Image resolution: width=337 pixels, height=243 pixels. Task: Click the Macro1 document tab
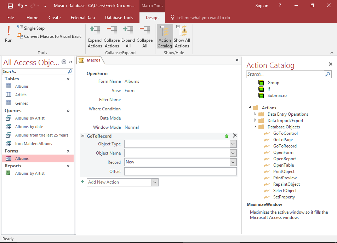click(x=90, y=60)
